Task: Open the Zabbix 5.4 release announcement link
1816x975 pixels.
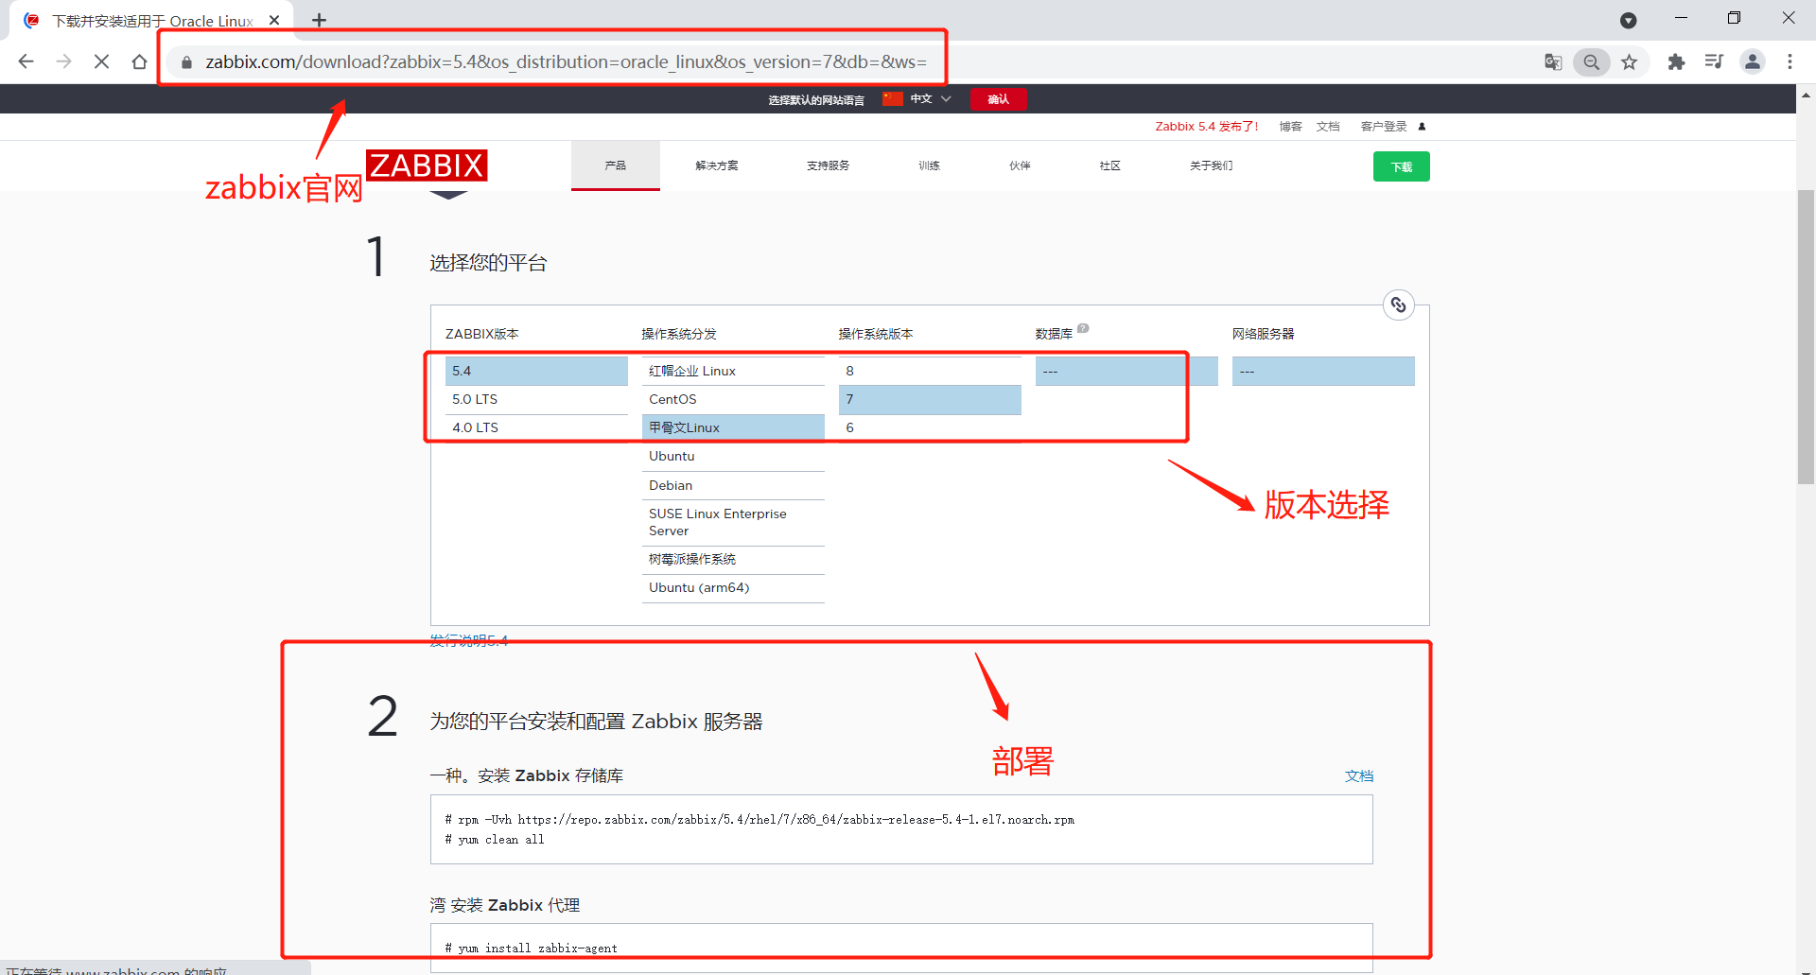Action: pos(1207,126)
